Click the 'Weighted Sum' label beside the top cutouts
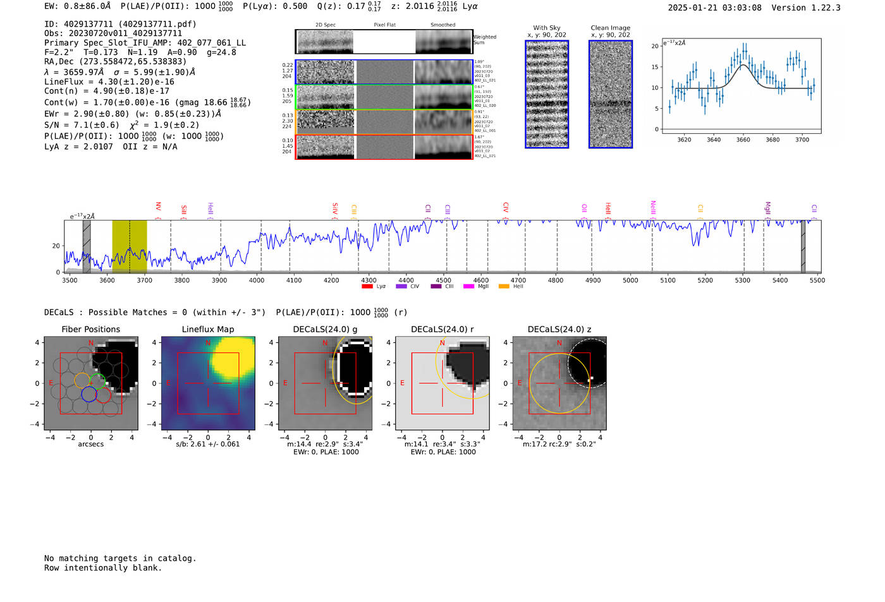 click(x=485, y=40)
